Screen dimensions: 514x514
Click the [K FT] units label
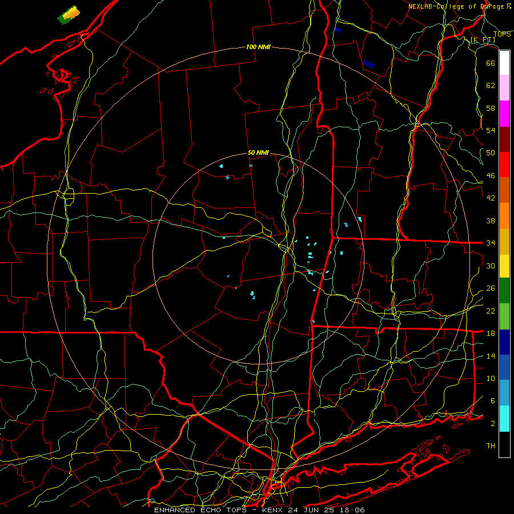[x=483, y=39]
